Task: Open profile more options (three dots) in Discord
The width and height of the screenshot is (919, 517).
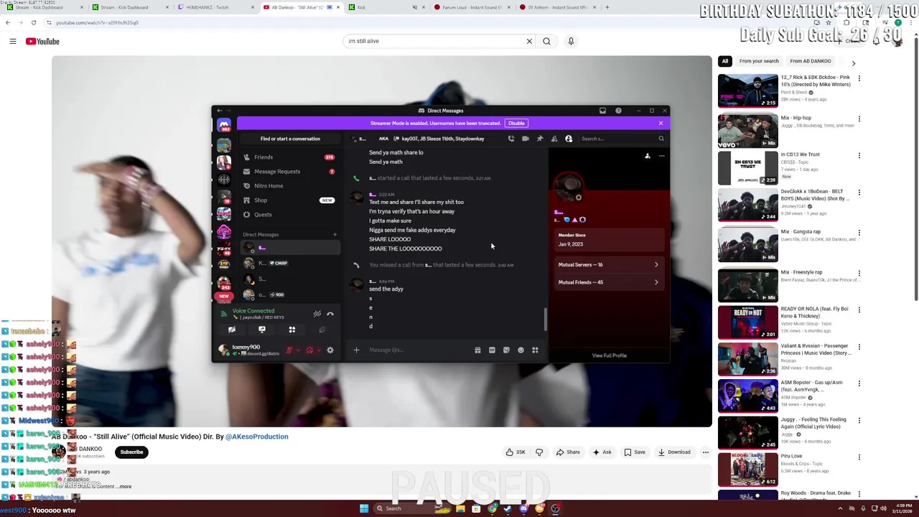Action: point(662,156)
